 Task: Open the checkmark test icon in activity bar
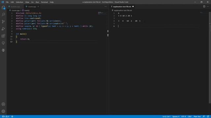3,43
